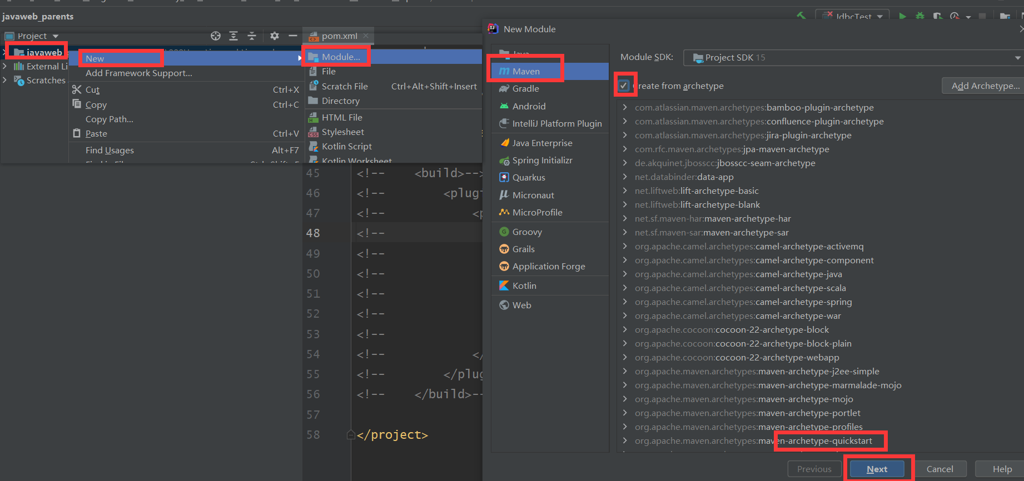Expand maven-archetype-quickstart archetype
This screenshot has width=1024, height=481.
(x=625, y=440)
